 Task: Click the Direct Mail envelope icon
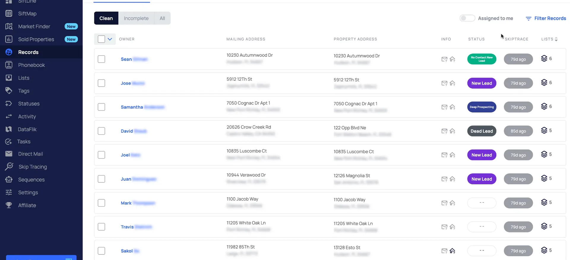9,154
